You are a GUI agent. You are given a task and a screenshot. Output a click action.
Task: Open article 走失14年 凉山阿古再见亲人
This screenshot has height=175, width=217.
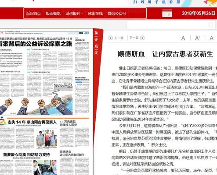(32, 122)
